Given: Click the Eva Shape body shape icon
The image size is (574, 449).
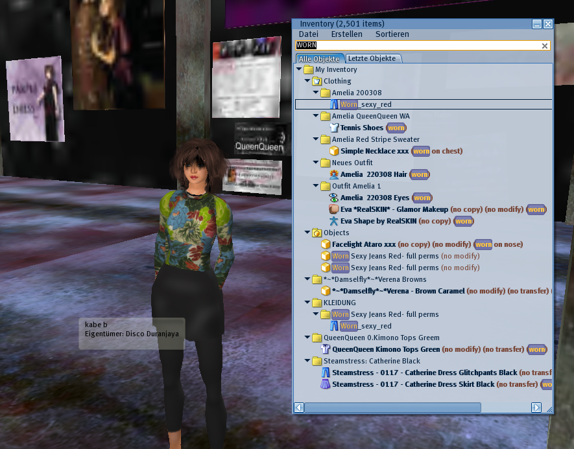Looking at the screenshot, I should coord(334,221).
